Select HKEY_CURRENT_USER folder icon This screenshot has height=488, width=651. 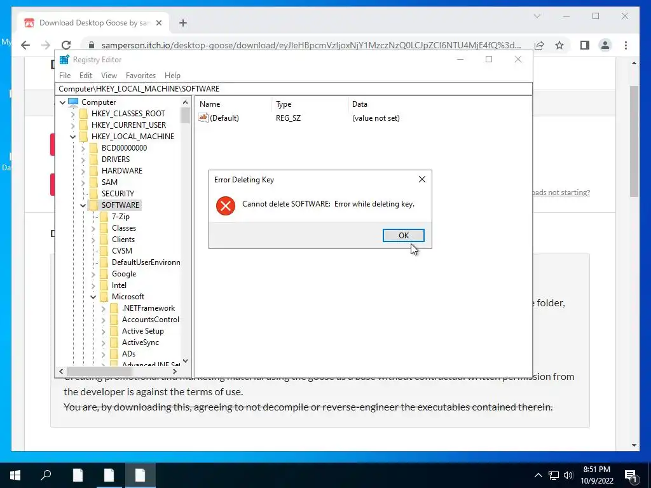pyautogui.click(x=83, y=125)
